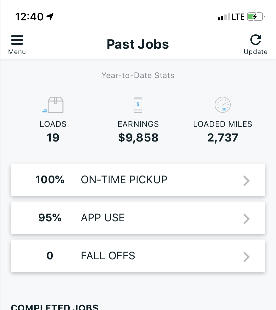Tap the 2,737 loaded miles value

[x=223, y=137]
